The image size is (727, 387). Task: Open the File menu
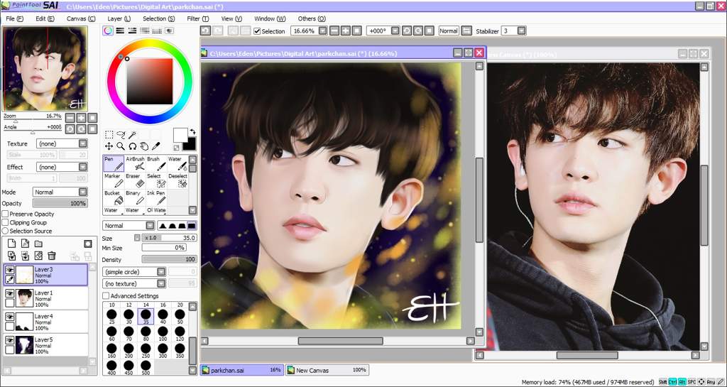coord(15,18)
